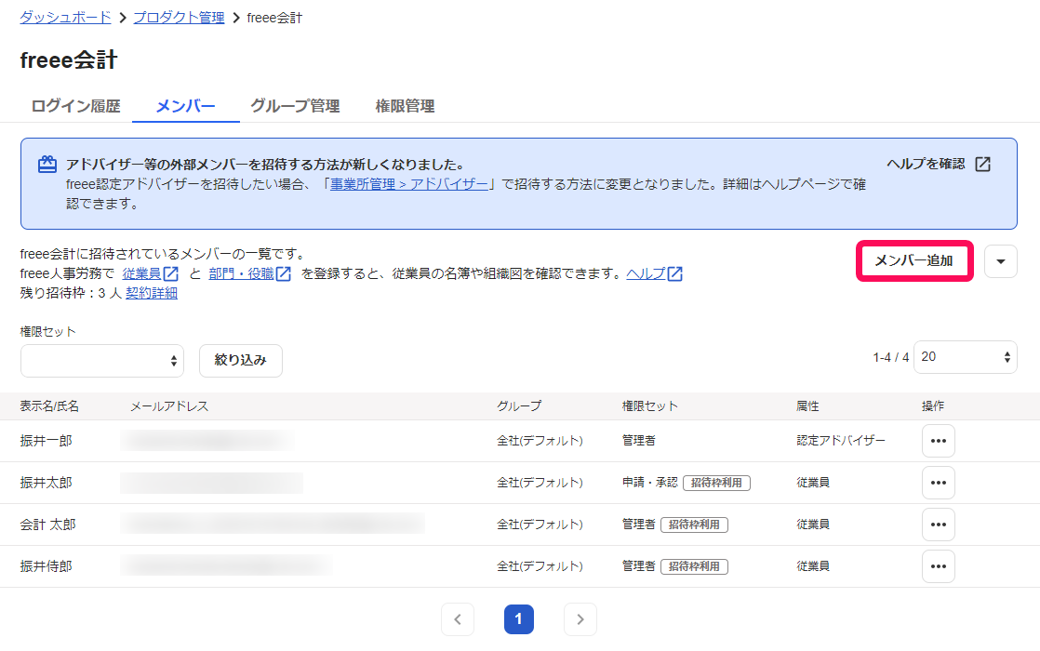Open the actions menu for 振井太郎
This screenshot has height=651, width=1040.
pyautogui.click(x=939, y=483)
